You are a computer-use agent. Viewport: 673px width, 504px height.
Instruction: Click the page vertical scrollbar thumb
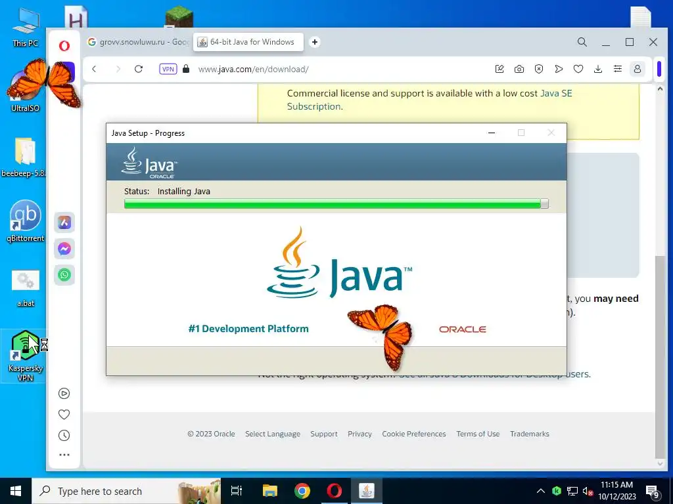pos(660,356)
